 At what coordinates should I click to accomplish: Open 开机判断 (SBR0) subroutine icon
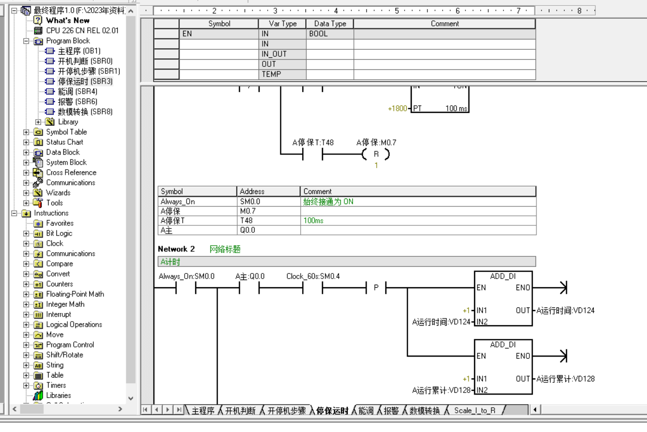pos(49,61)
